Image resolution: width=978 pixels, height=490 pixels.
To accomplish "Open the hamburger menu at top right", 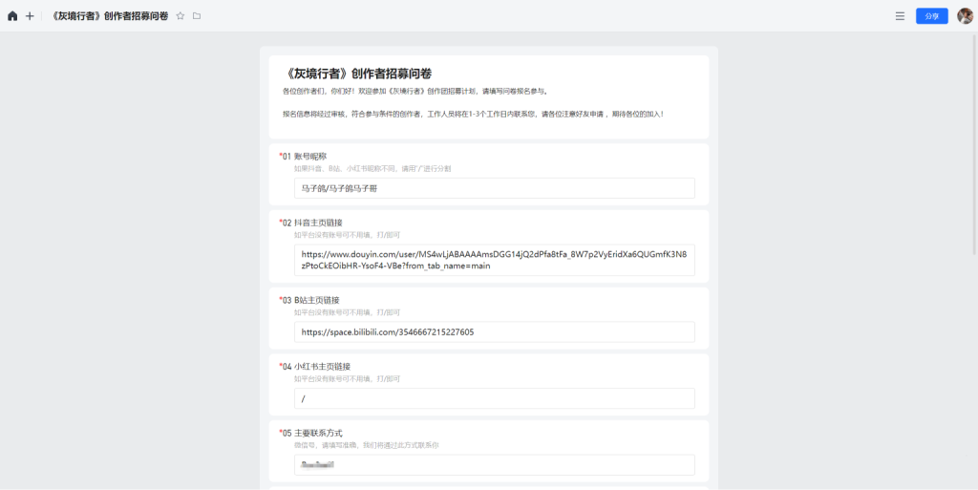I will coord(900,16).
